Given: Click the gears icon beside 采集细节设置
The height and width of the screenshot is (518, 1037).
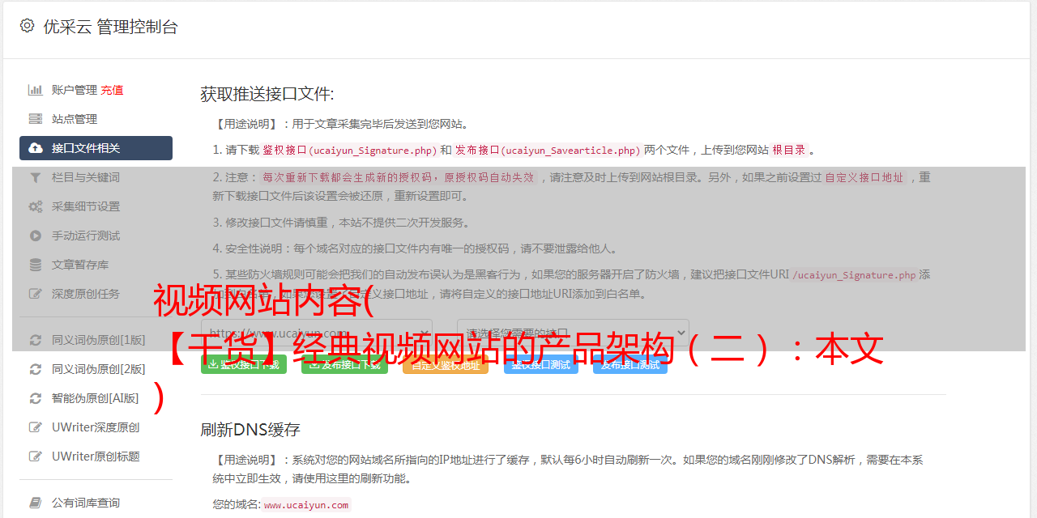Looking at the screenshot, I should 36,206.
